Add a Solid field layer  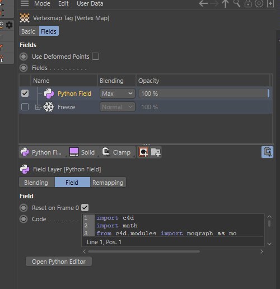[82, 152]
